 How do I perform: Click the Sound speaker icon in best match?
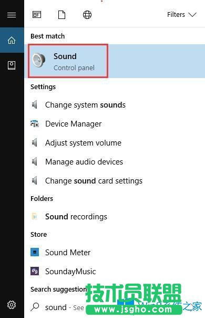click(39, 60)
